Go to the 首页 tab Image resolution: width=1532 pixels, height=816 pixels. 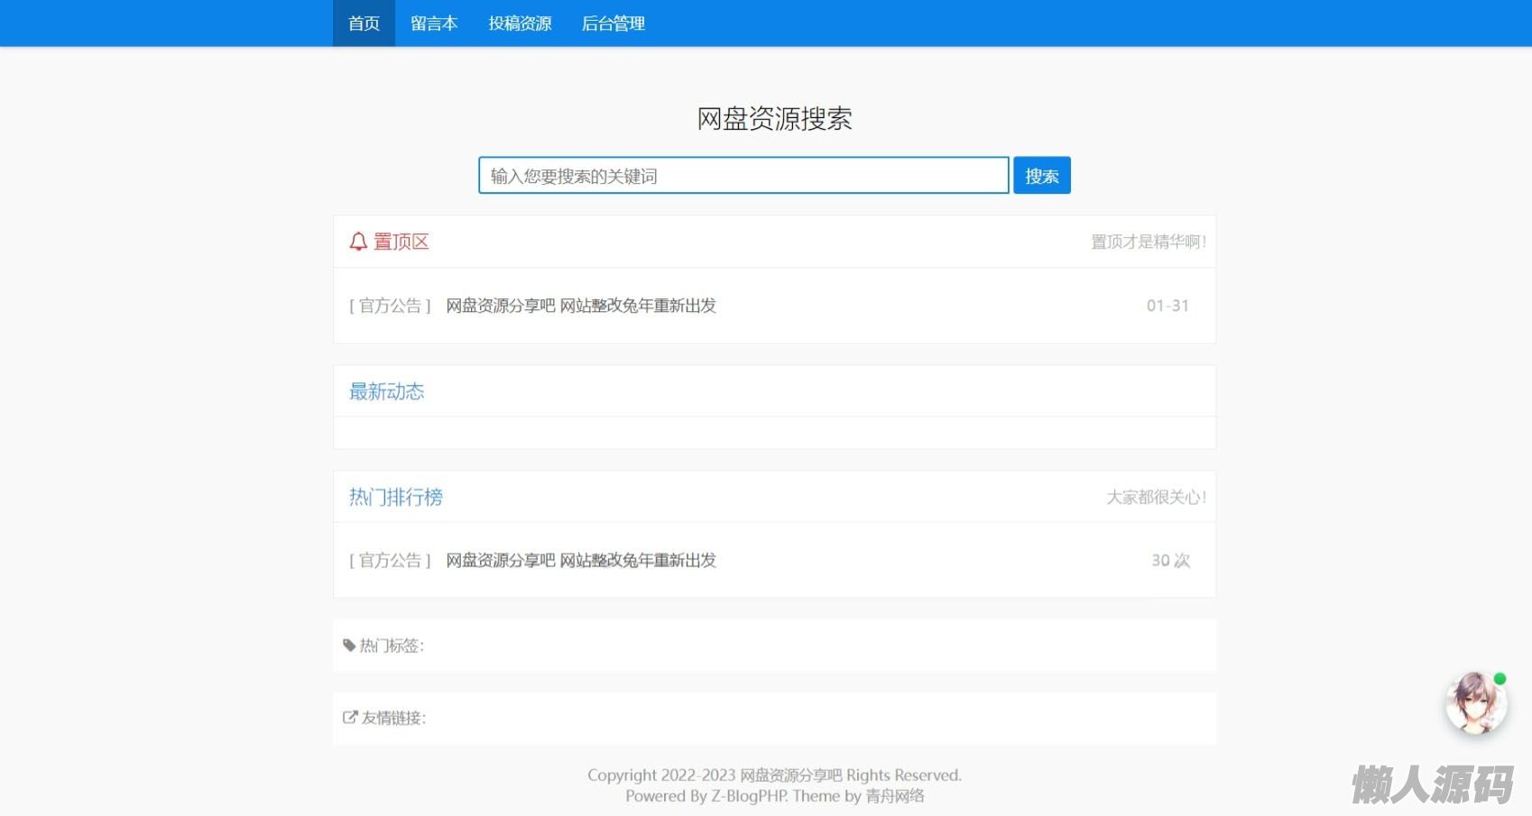coord(364,23)
